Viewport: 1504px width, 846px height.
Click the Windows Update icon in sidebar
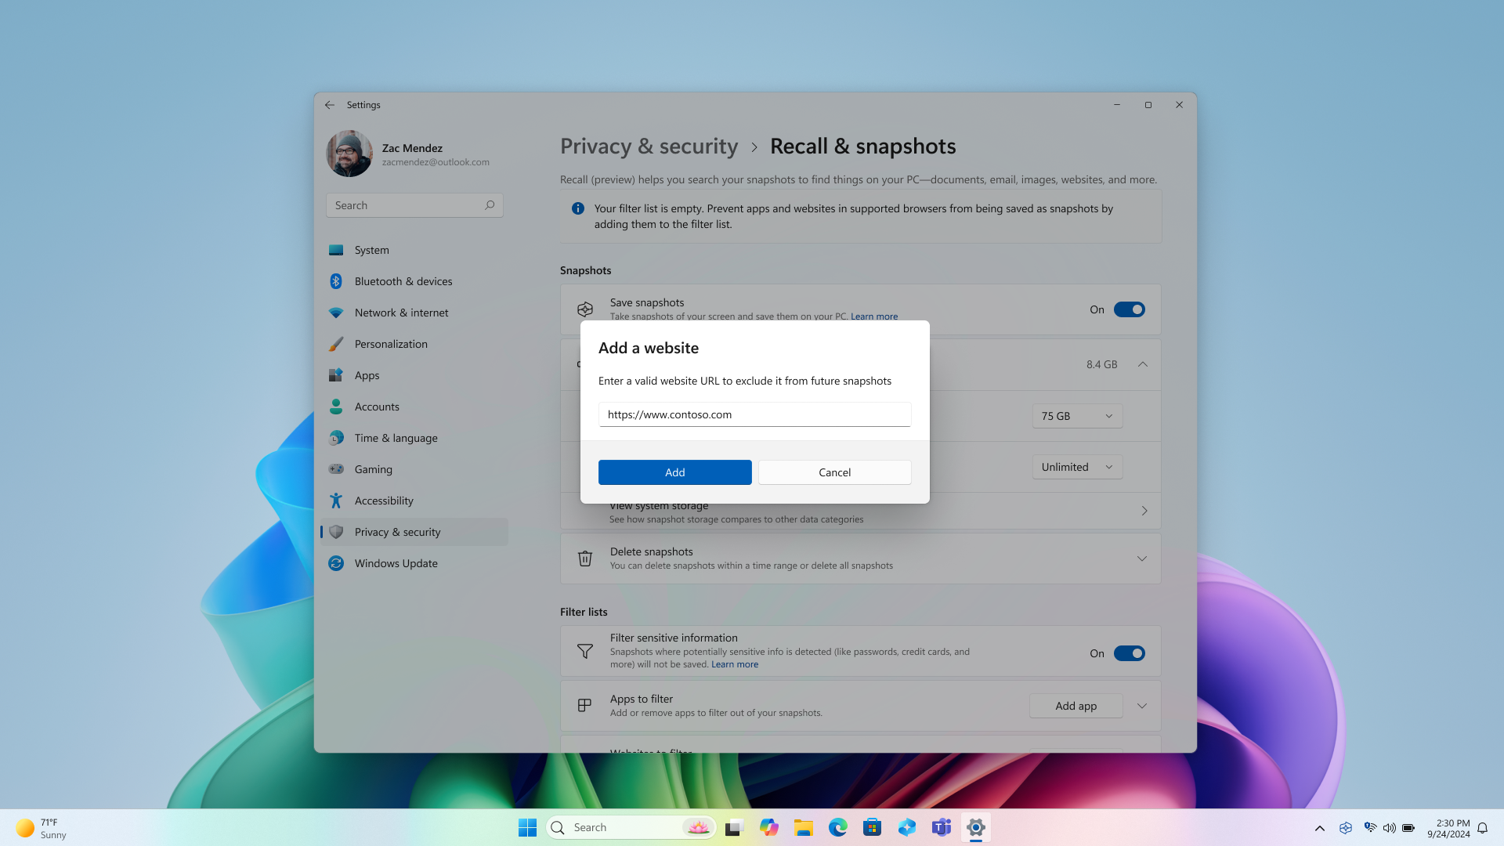tap(336, 563)
